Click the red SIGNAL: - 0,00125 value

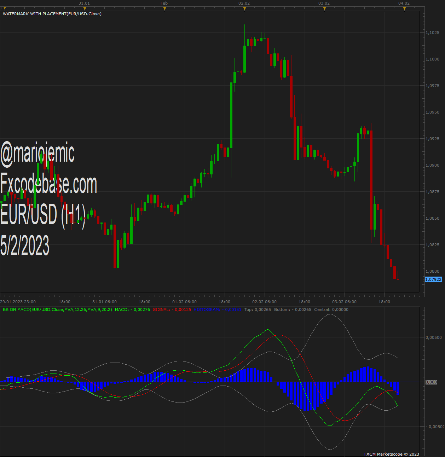tap(172, 310)
